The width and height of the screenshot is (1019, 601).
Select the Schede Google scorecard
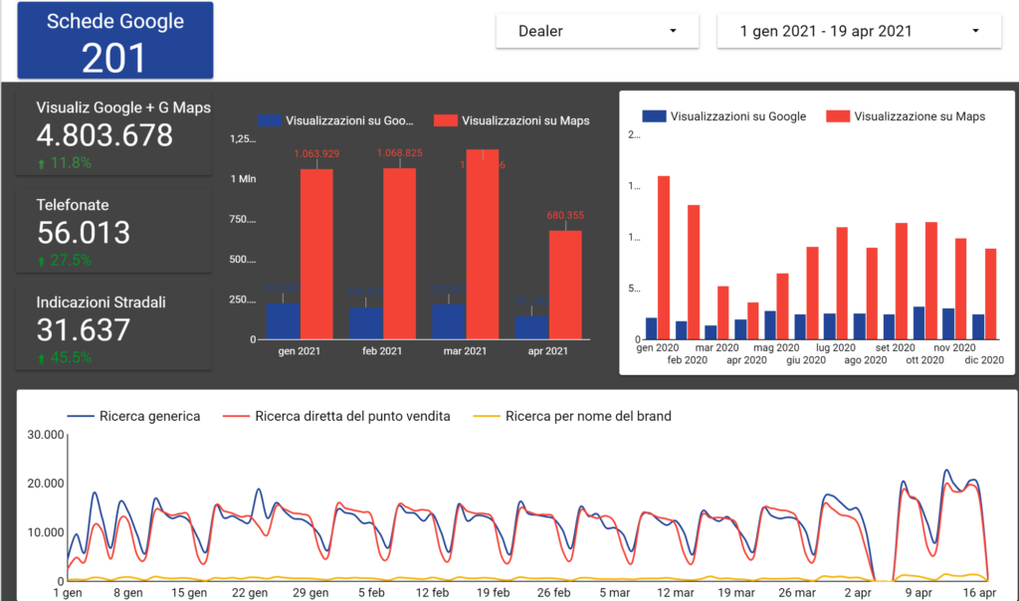pos(113,40)
